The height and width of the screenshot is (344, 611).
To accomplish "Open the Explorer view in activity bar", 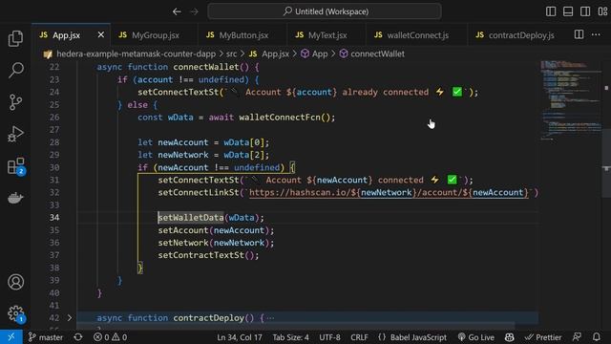I will (x=15, y=38).
